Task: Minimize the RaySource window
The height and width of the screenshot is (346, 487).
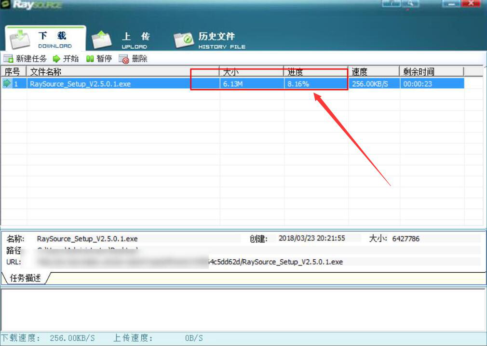Action: click(451, 4)
